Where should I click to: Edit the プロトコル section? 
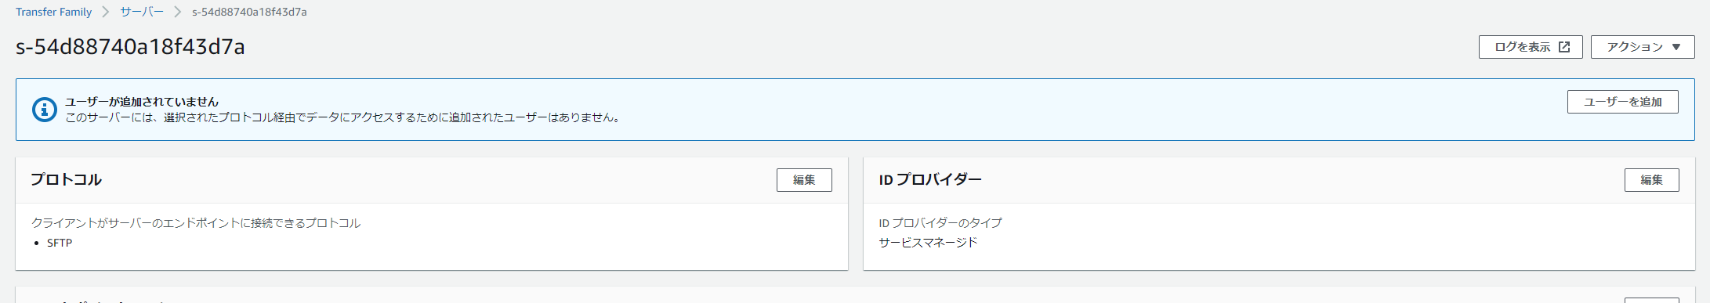click(x=804, y=180)
